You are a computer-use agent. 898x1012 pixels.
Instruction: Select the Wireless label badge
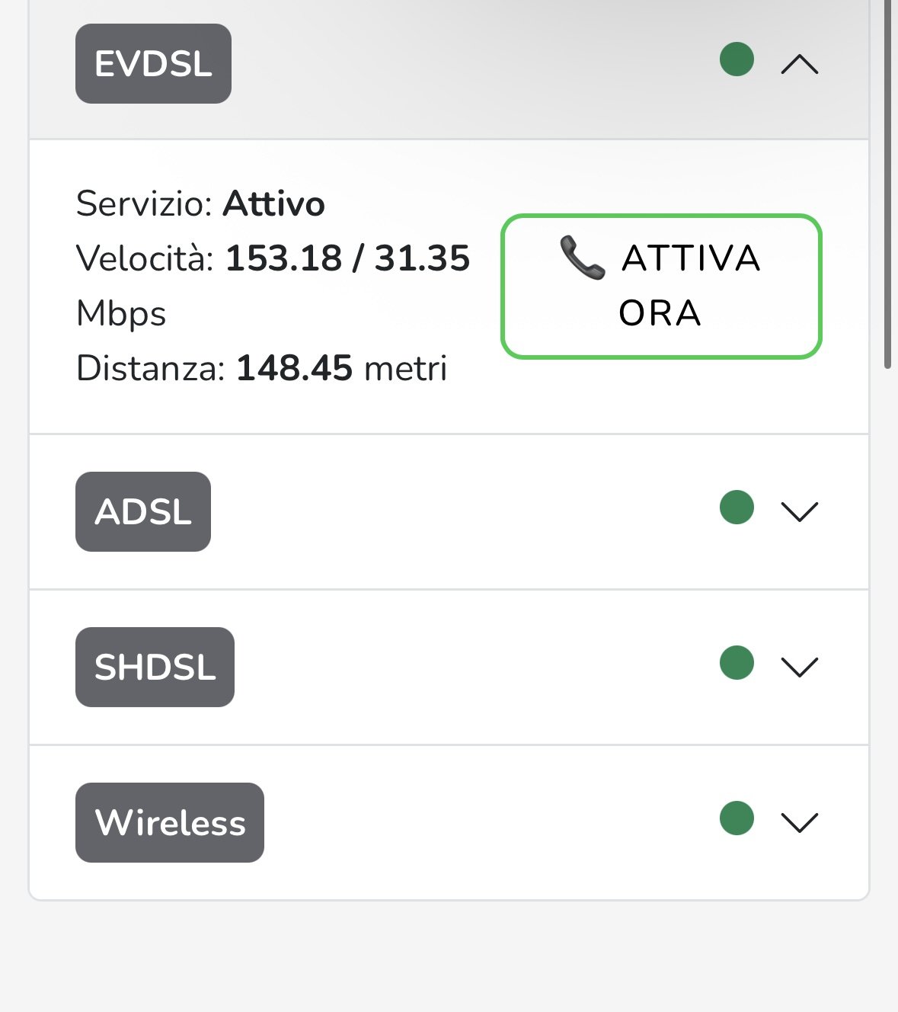(170, 823)
